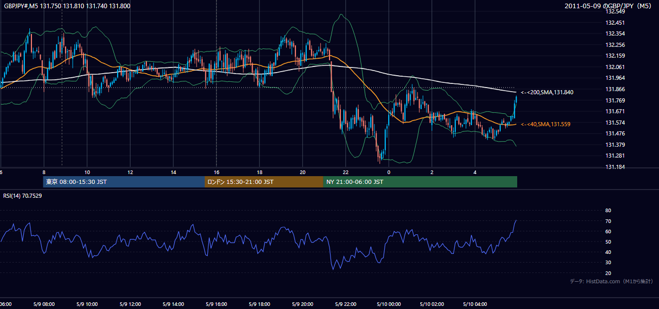Click the hour 18 label under the chart
Screen dimensions: 659x309
click(259, 172)
